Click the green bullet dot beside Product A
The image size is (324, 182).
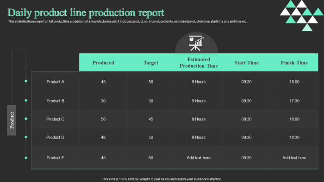[x=26, y=81]
